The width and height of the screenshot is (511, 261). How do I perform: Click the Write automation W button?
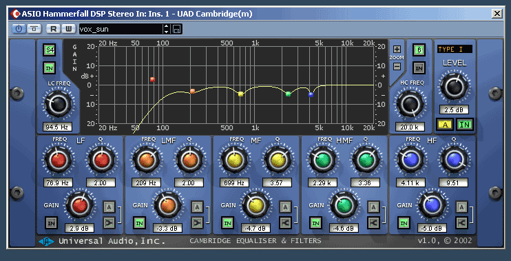[x=68, y=29]
